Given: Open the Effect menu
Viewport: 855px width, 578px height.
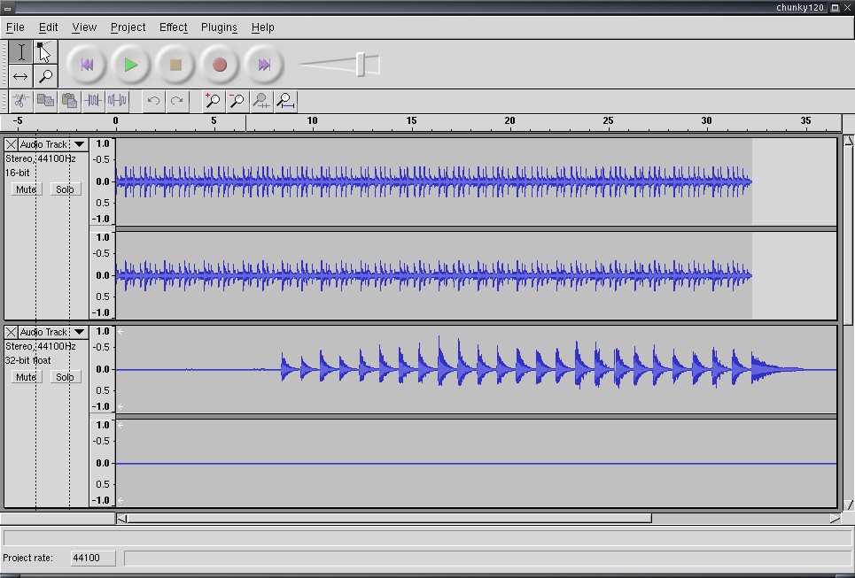Looking at the screenshot, I should 173,27.
